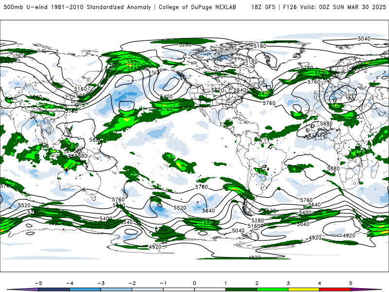
Task: Select the red 4 to 5 colorbar segment
Action: 335,290
